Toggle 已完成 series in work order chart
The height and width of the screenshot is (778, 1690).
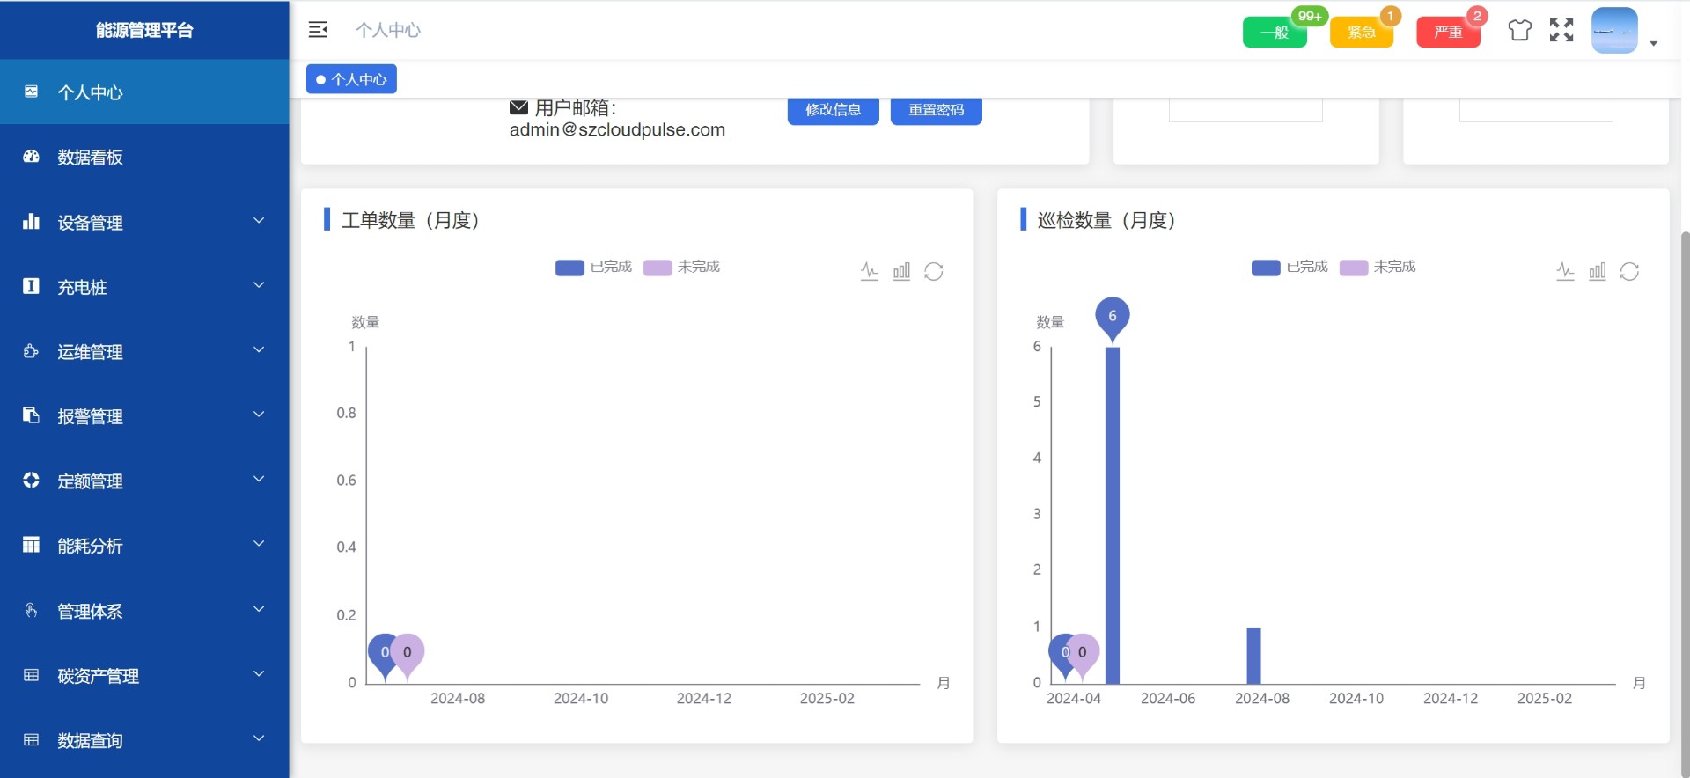pos(593,267)
